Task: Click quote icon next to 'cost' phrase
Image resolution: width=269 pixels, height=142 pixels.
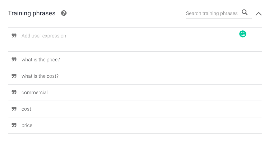Action: 14,108
